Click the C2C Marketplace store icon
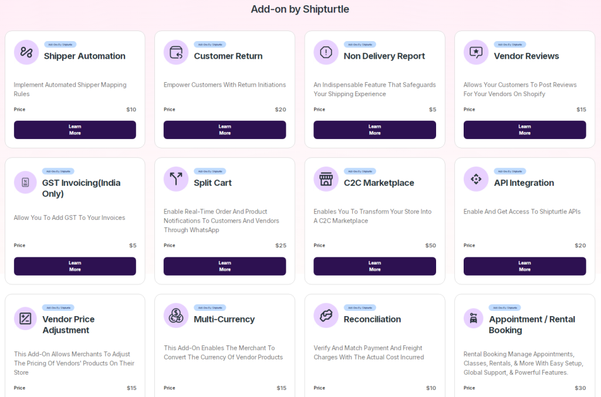Image resolution: width=601 pixels, height=397 pixels. click(x=326, y=179)
